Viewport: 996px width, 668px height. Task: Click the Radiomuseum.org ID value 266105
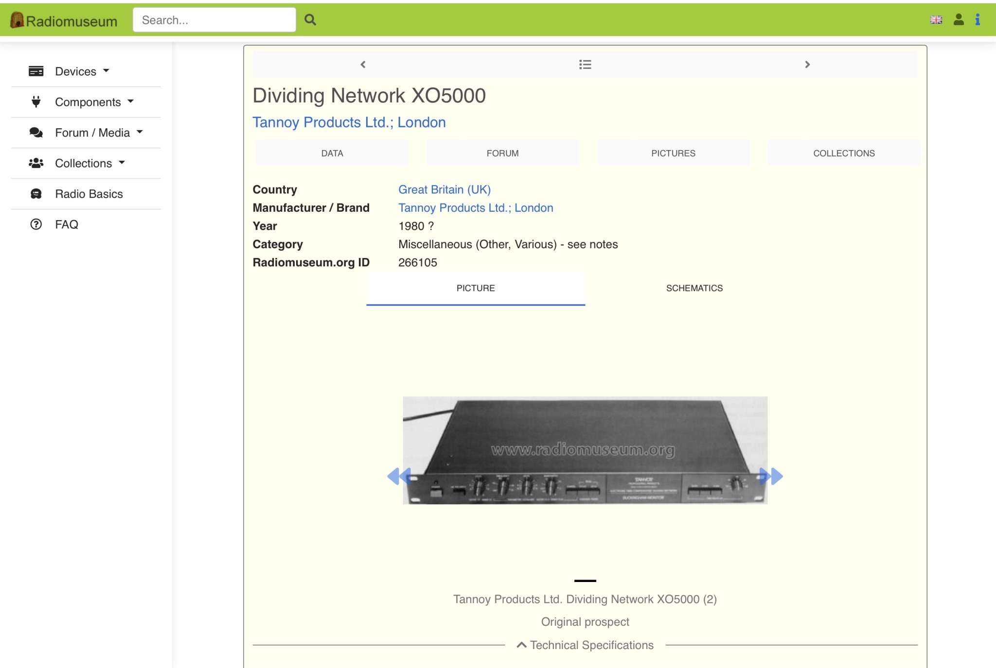click(x=418, y=262)
